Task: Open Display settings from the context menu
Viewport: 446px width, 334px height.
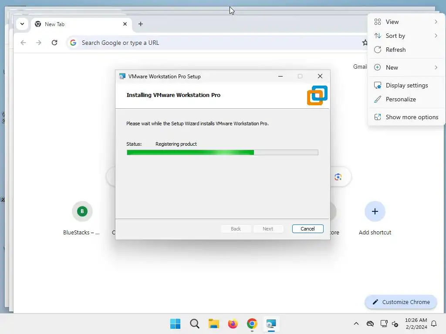Action: (x=406, y=85)
